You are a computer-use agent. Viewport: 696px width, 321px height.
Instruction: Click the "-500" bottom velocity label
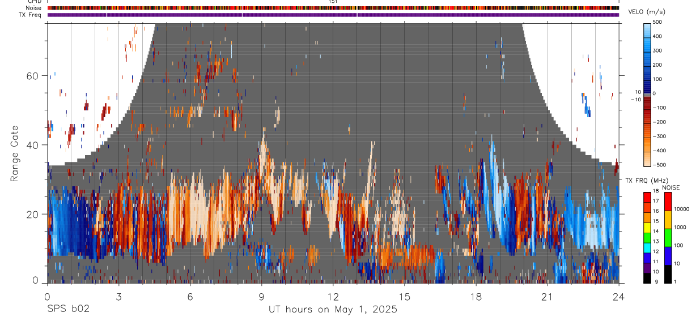pos(660,165)
